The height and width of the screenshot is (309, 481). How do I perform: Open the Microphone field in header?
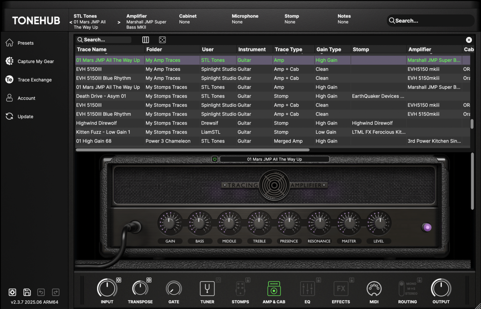coord(245,19)
